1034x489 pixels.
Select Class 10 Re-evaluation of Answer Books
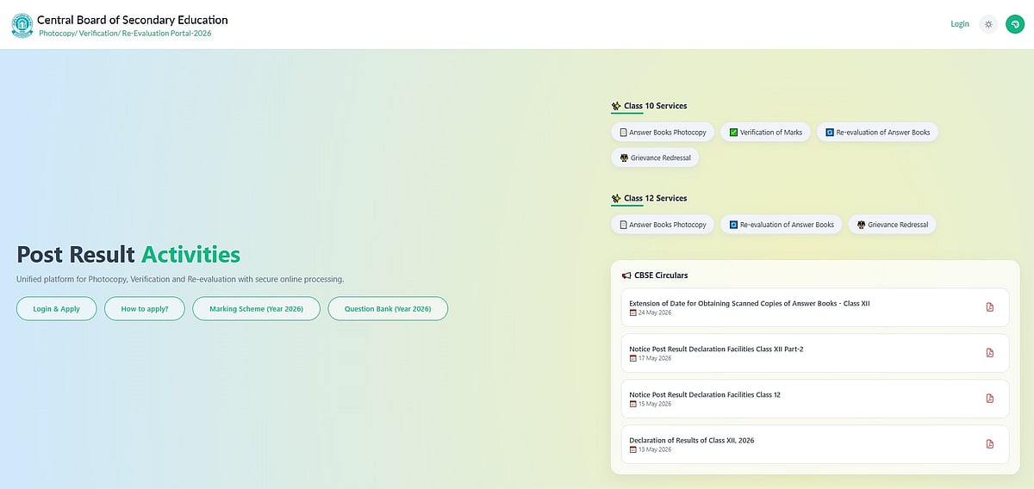(x=877, y=133)
